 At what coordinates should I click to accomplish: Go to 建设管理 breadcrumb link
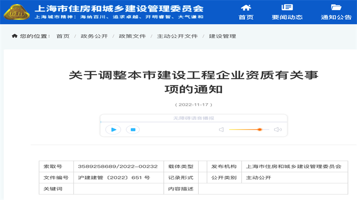click(x=222, y=36)
